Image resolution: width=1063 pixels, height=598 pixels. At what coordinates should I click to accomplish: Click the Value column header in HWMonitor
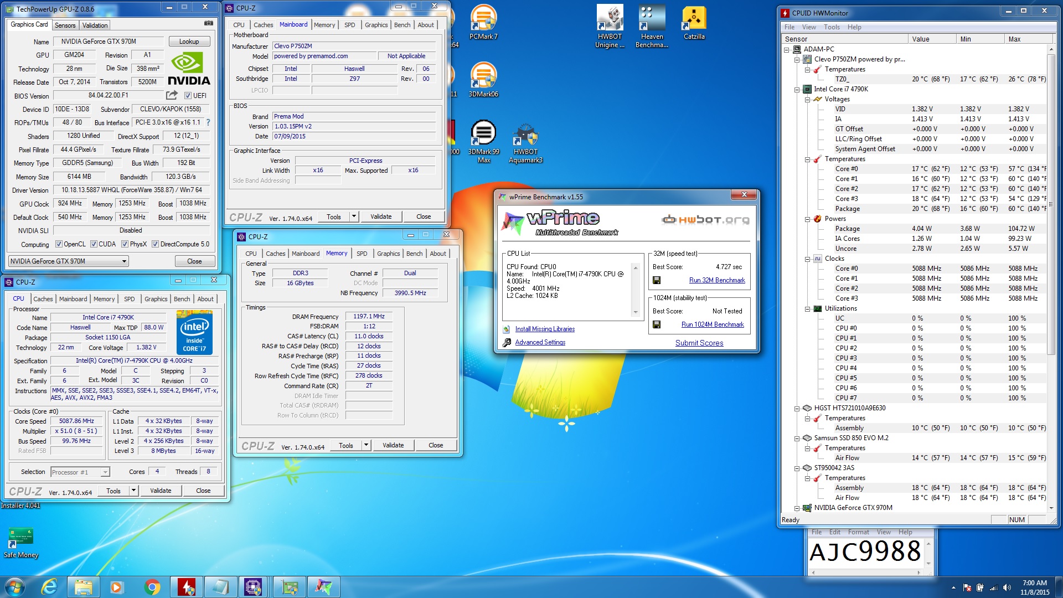click(x=932, y=39)
